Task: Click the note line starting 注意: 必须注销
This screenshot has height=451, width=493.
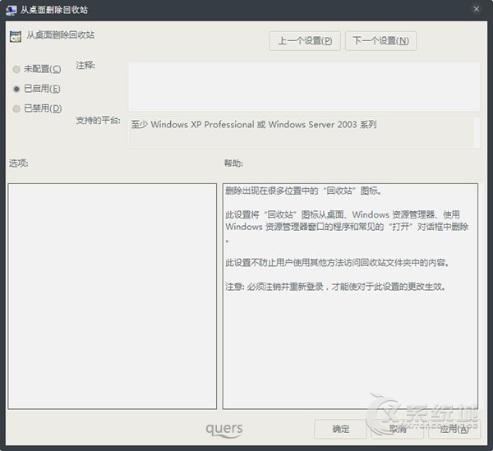Action: pyautogui.click(x=335, y=287)
